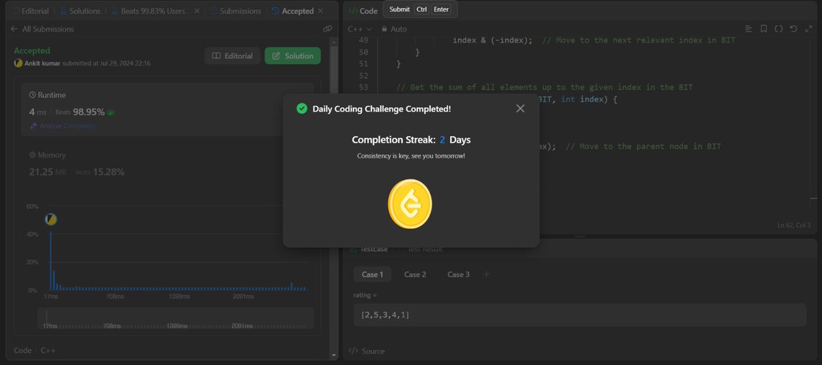
Task: Click the 15.28% memory beats value
Action: point(108,172)
